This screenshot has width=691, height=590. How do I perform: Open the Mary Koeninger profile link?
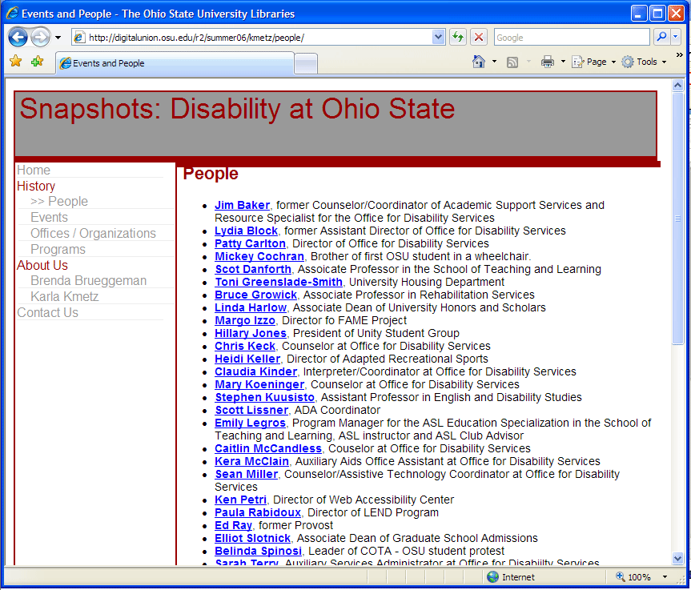point(259,384)
